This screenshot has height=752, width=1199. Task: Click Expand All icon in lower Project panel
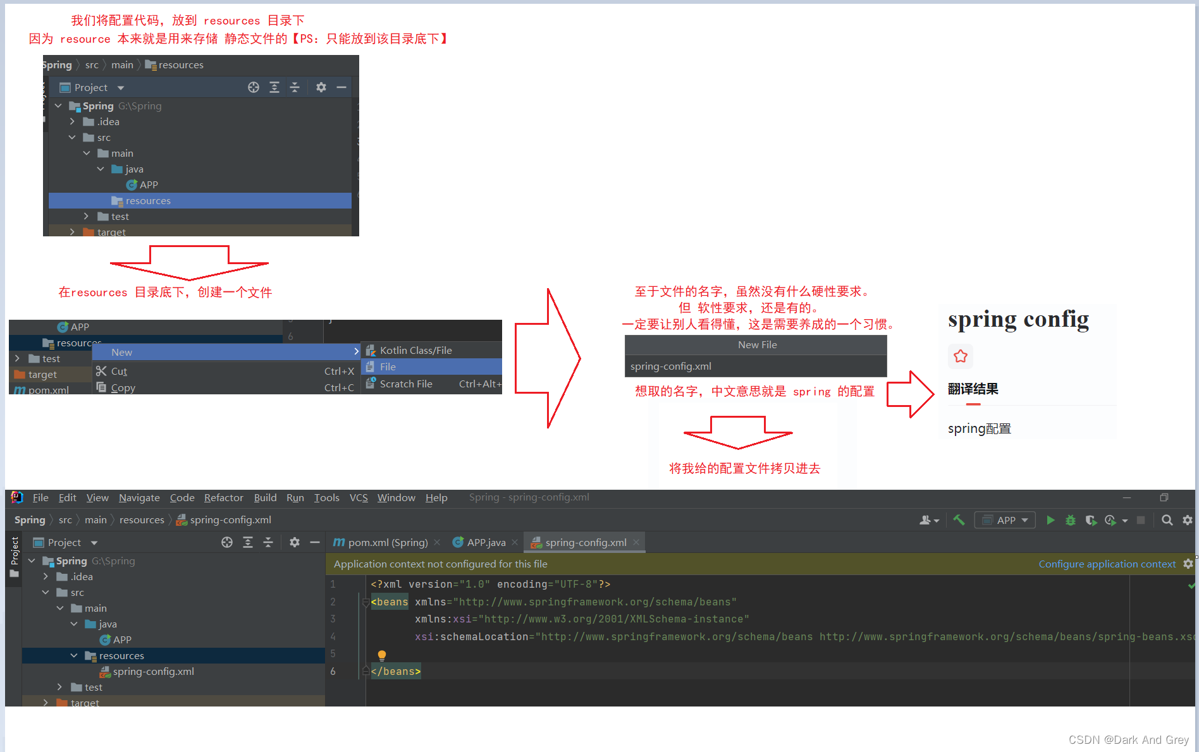(248, 542)
